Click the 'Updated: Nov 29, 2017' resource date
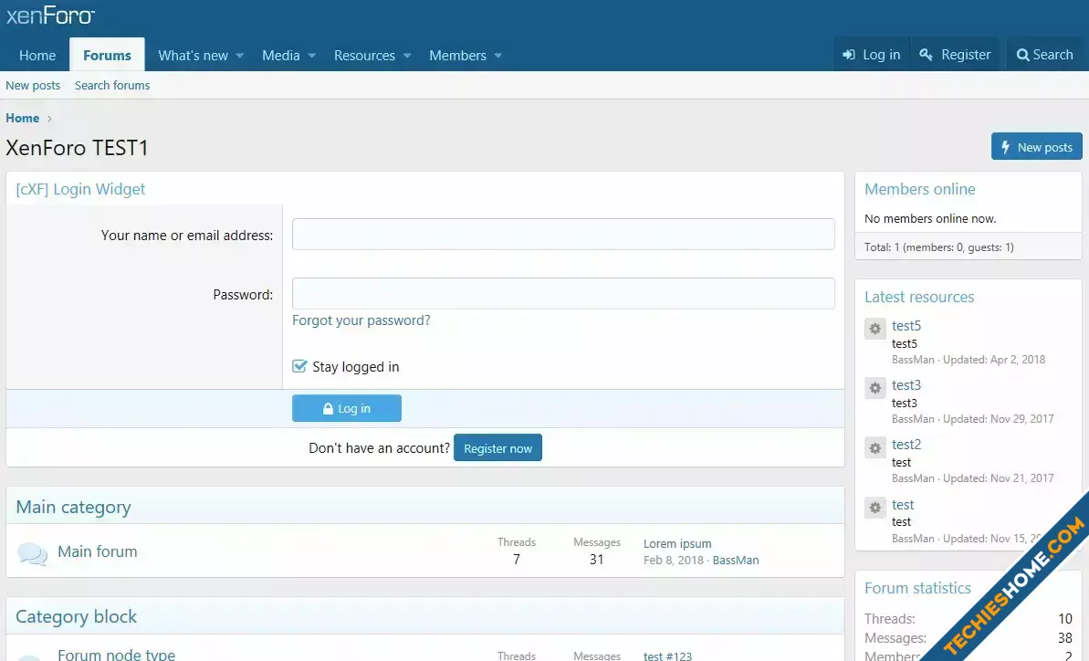The width and height of the screenshot is (1089, 661). [x=998, y=419]
